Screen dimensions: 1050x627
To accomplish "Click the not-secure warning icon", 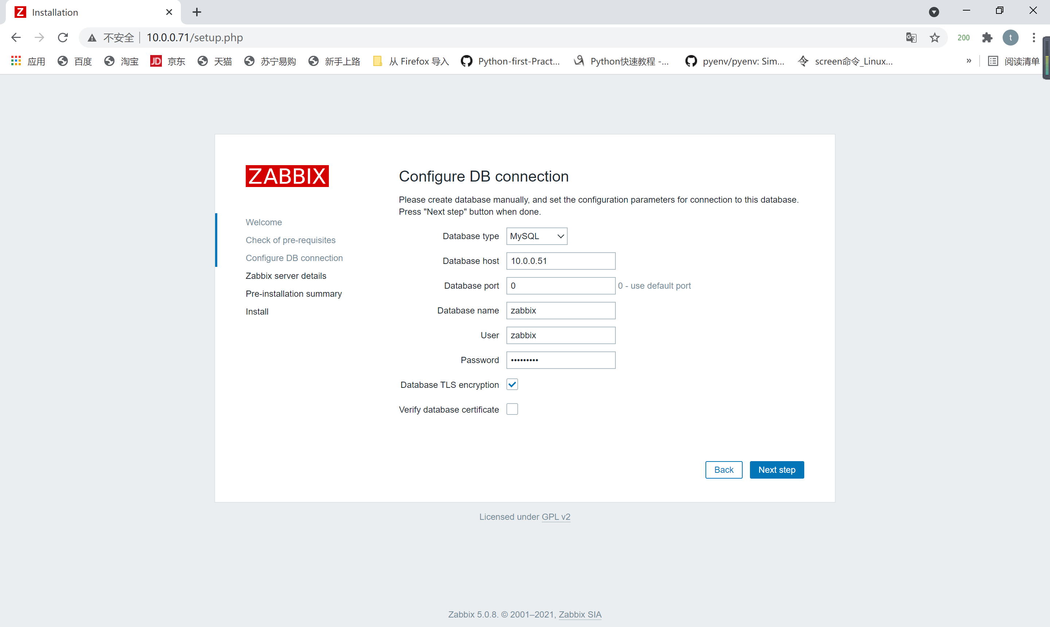I will point(92,38).
